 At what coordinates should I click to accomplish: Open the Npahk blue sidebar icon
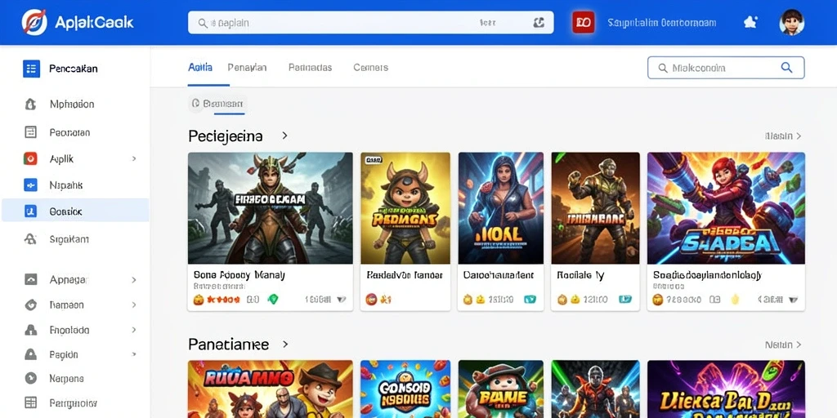pos(30,185)
